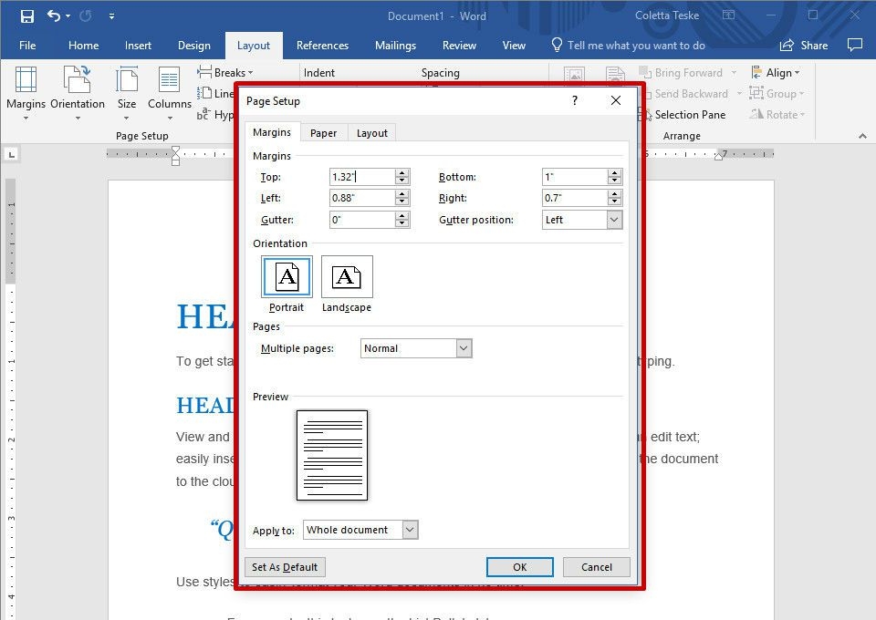The height and width of the screenshot is (620, 876).
Task: Click into the Left margin field
Action: [361, 198]
